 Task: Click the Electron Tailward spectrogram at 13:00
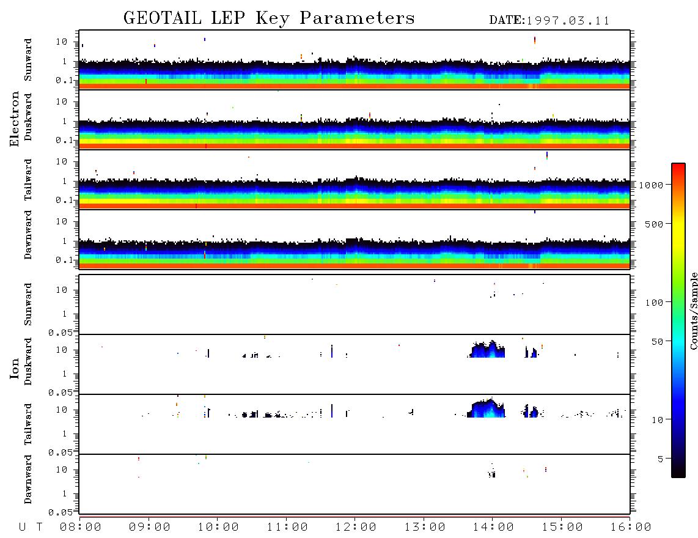tap(424, 194)
